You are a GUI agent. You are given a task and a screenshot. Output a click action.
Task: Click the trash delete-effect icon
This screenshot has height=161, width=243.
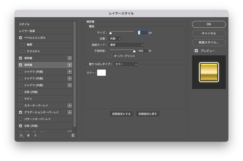tap(73, 135)
